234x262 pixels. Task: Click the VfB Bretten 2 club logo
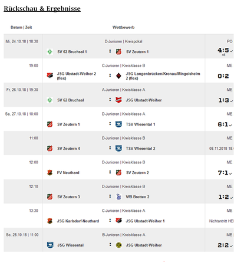[118, 197]
